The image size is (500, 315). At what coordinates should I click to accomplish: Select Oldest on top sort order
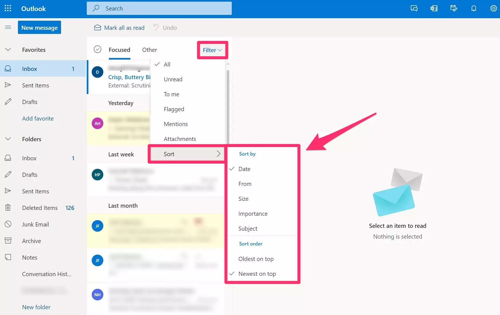click(x=256, y=259)
